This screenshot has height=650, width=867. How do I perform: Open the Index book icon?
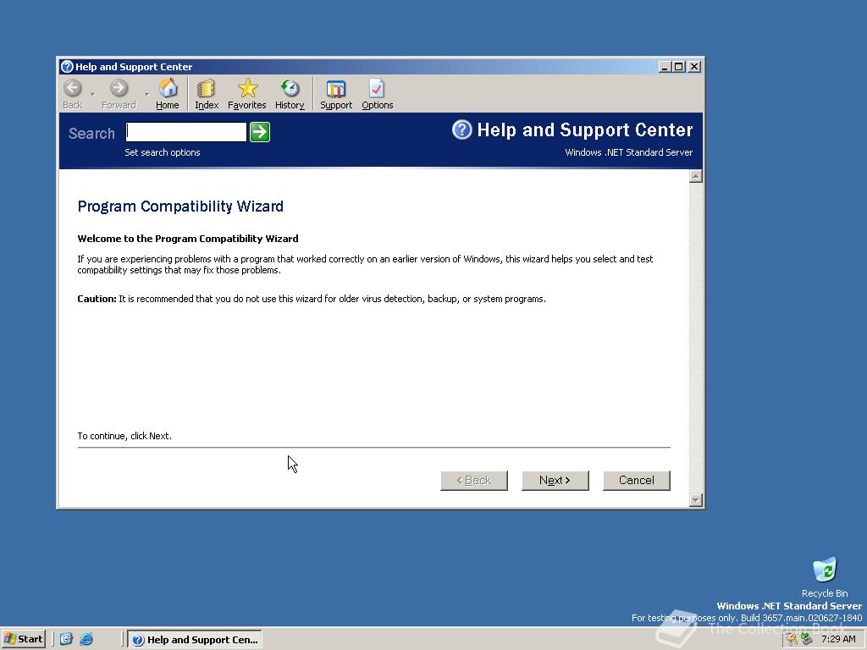click(207, 94)
